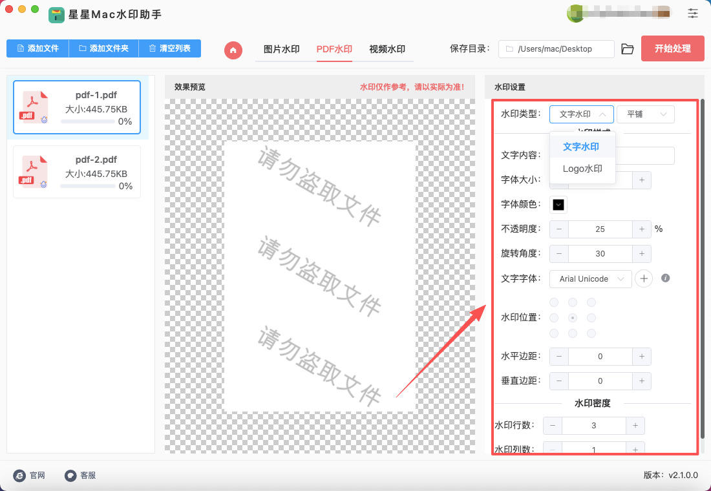
Task: Click the start processing button
Action: point(672,48)
